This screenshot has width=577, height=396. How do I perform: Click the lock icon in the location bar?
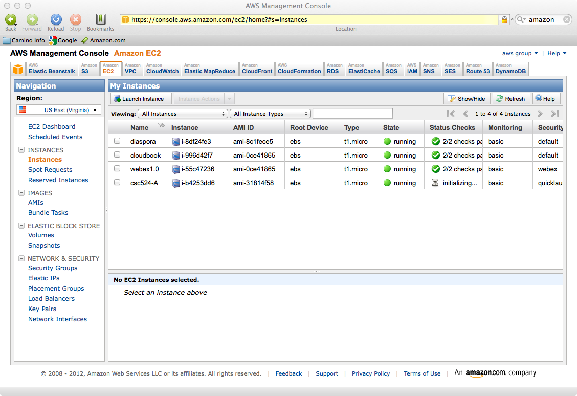(504, 19)
